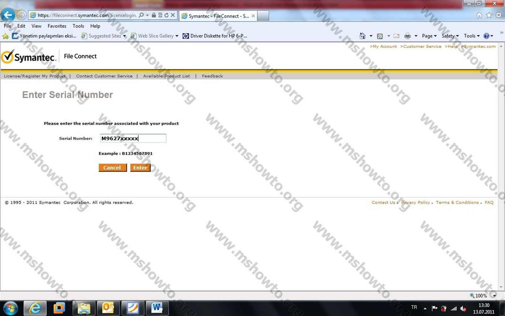Close the Symantec FileConnect tab
The width and height of the screenshot is (505, 316).
(x=253, y=16)
